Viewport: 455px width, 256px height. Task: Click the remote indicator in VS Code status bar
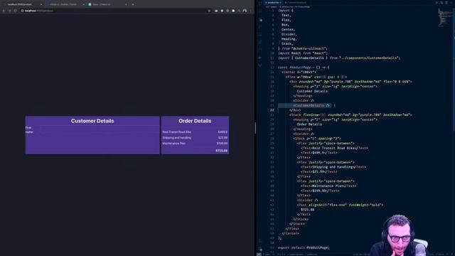[x=259, y=255]
